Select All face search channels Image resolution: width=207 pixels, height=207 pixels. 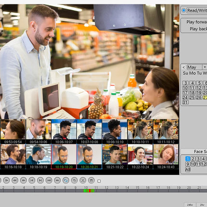(x=188, y=169)
